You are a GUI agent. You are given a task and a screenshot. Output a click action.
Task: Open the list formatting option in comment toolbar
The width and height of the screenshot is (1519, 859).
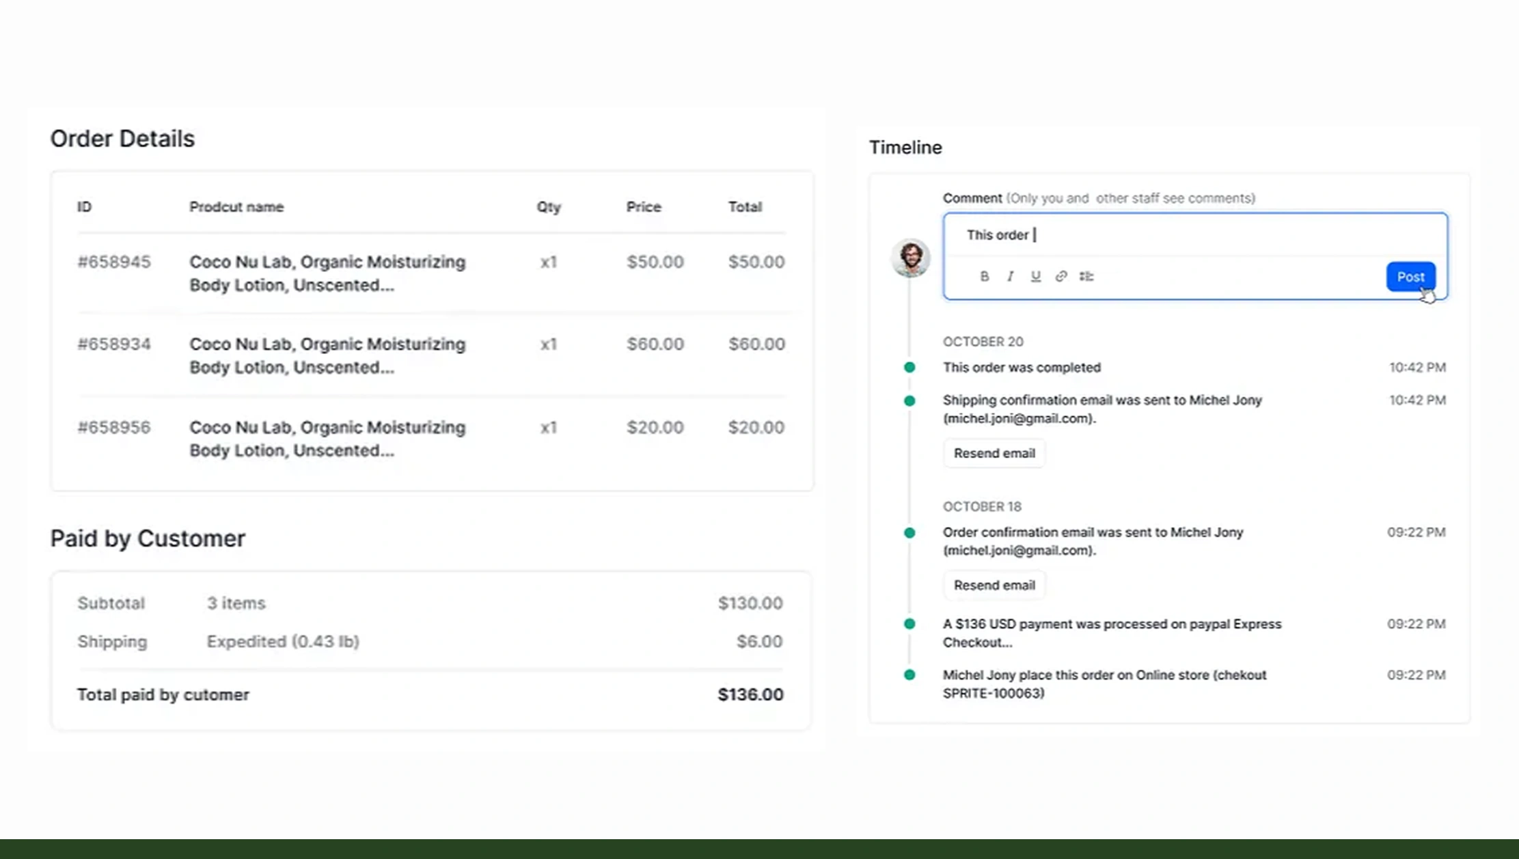point(1086,276)
